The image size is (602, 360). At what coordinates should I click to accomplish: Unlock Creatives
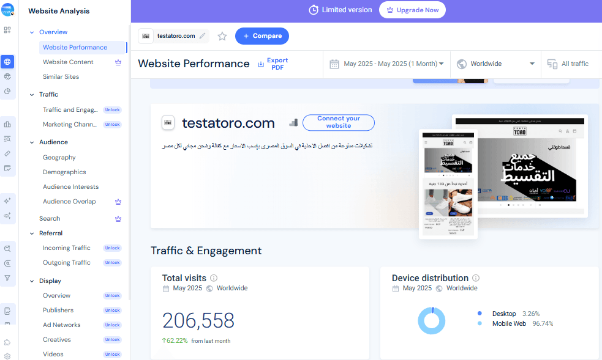coord(113,340)
